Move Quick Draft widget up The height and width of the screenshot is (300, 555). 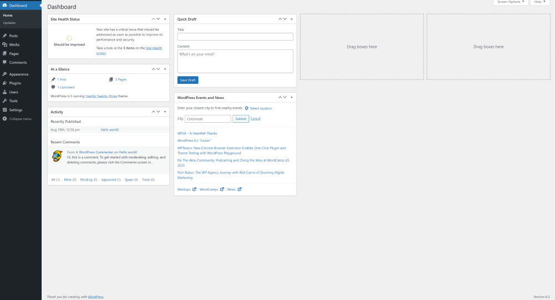[280, 19]
